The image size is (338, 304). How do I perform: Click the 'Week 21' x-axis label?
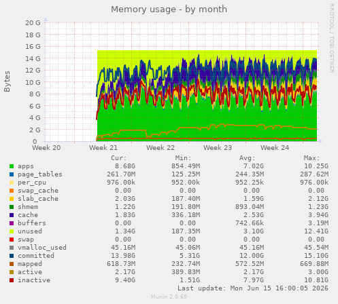[103, 148]
